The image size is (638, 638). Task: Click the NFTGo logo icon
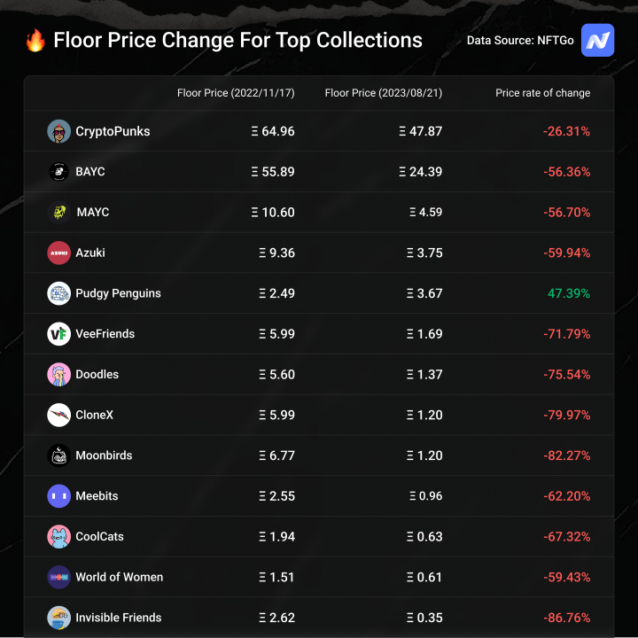click(x=597, y=41)
